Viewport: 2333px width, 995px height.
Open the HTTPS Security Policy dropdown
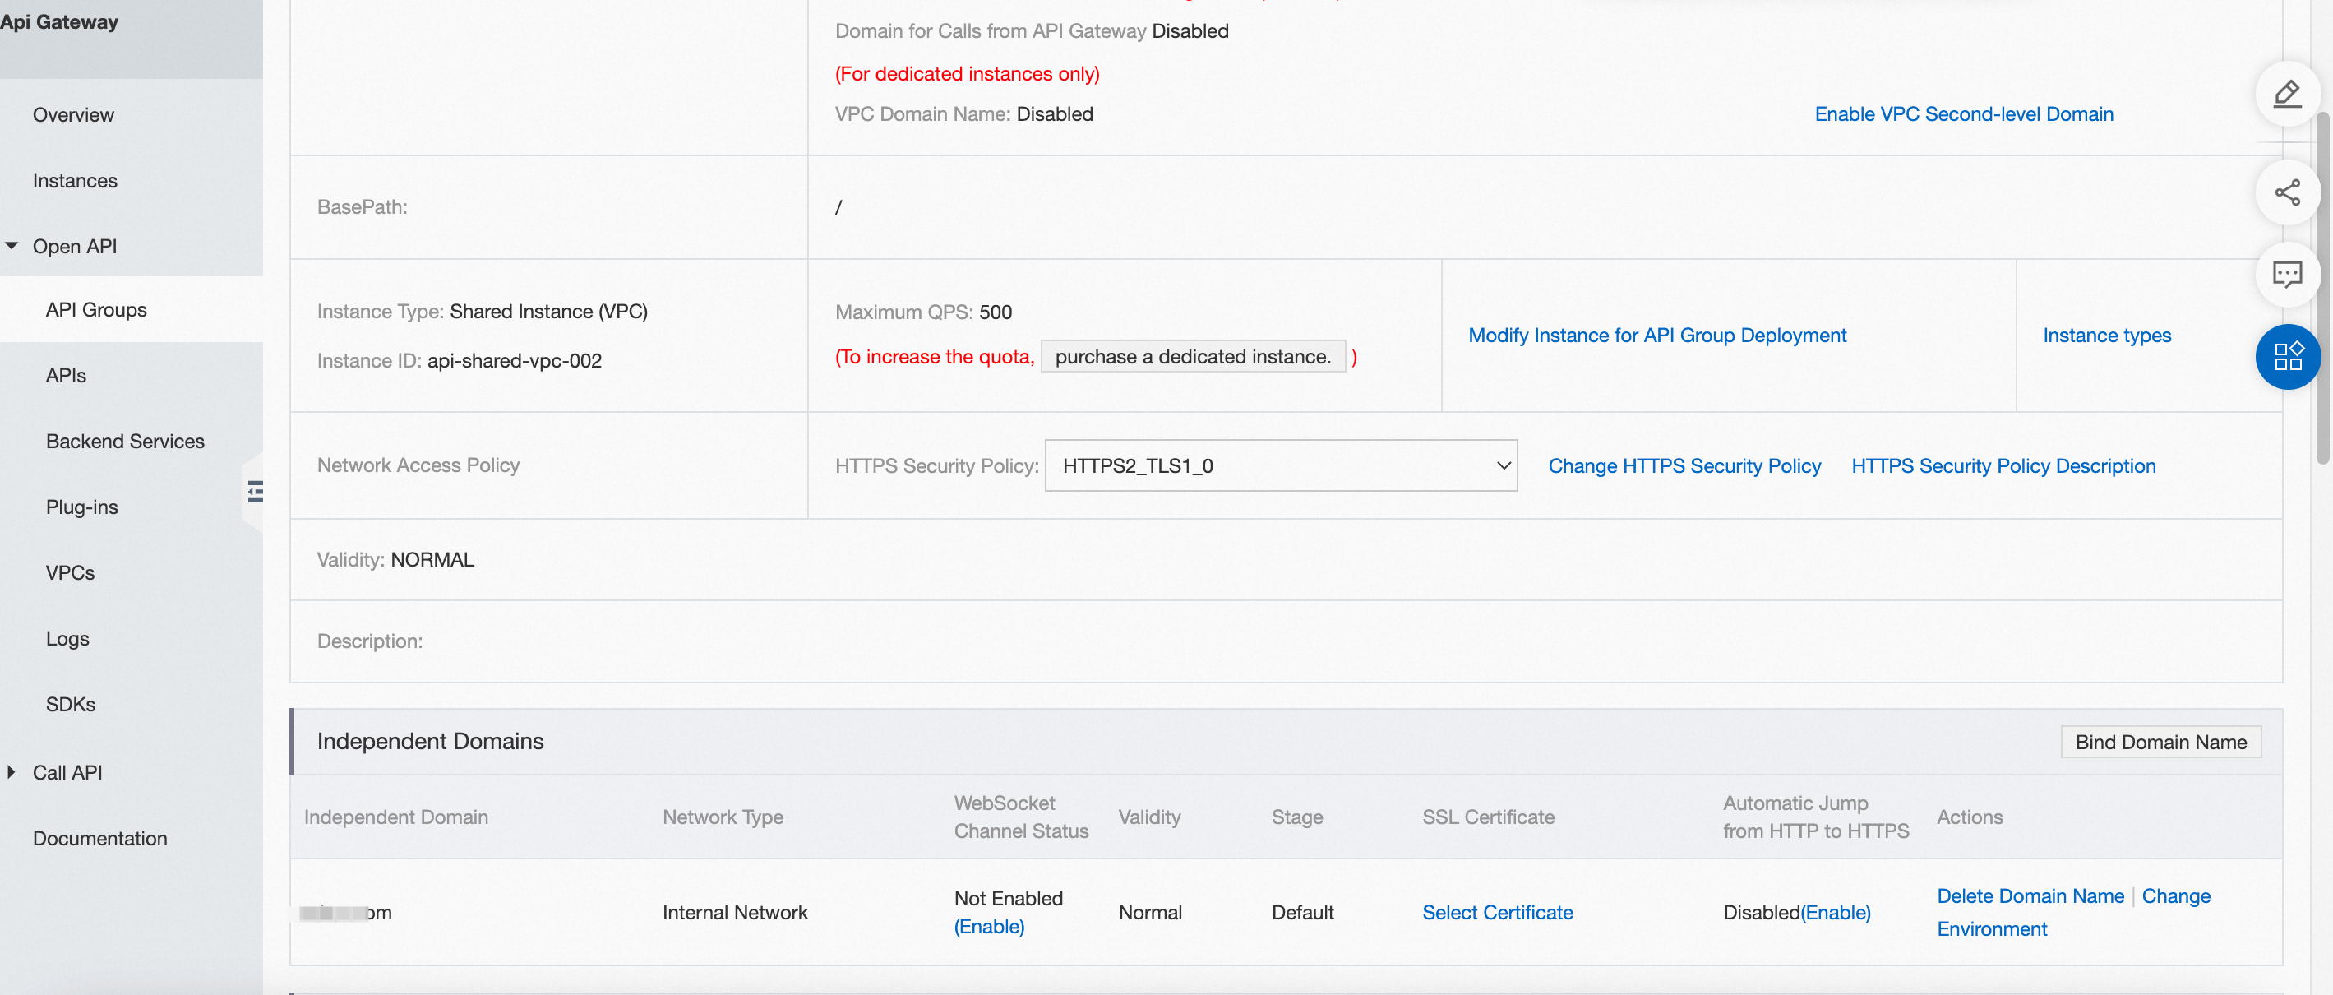[x=1280, y=465]
